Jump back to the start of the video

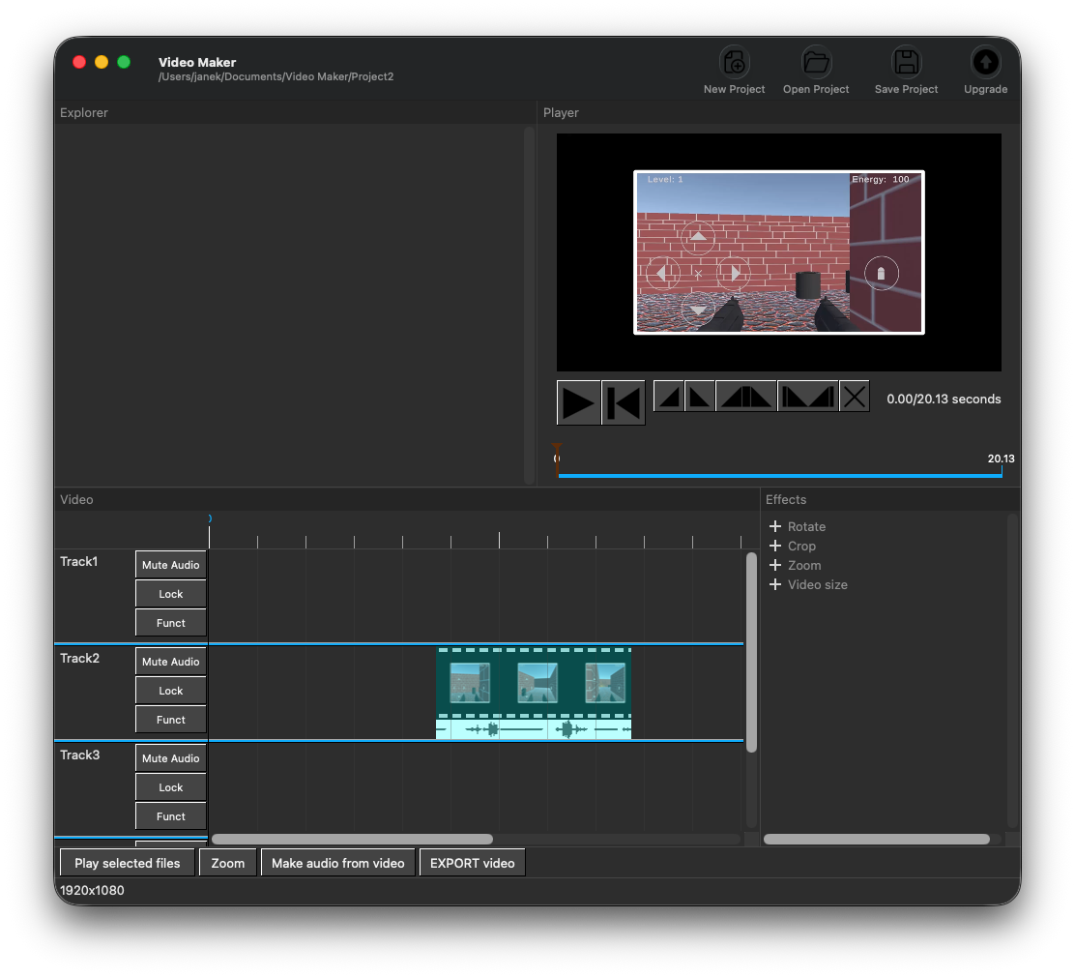(x=624, y=402)
